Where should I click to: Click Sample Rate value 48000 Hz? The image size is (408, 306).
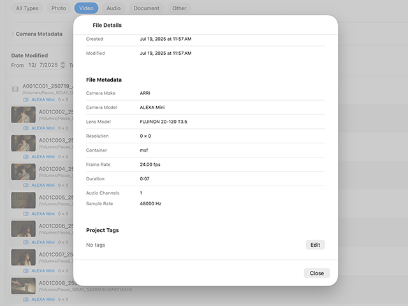point(150,204)
